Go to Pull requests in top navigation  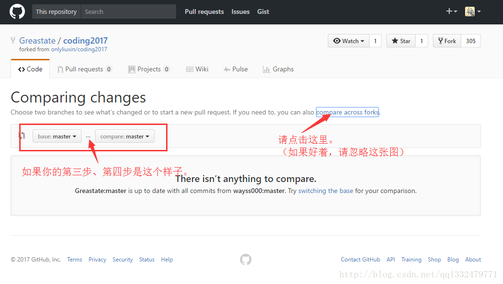tap(204, 11)
